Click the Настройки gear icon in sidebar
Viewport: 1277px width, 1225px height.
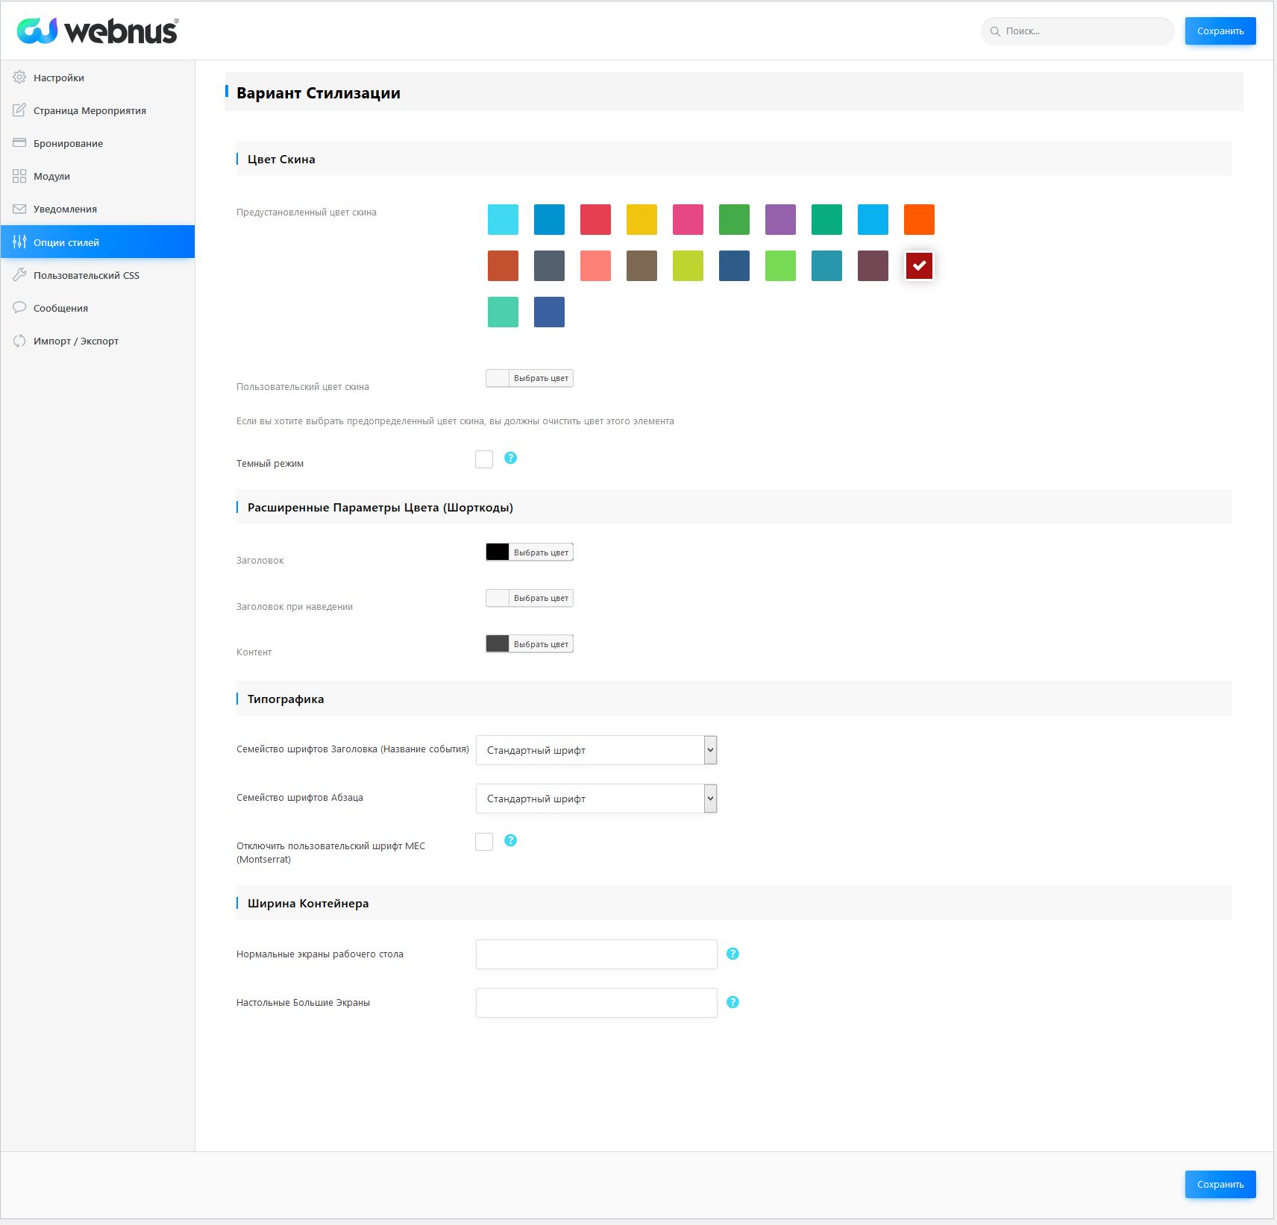(19, 78)
